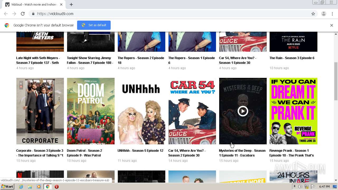Image resolution: width=338 pixels, height=190 pixels.
Task: Click the page scrollbar thumb
Action: [336, 81]
